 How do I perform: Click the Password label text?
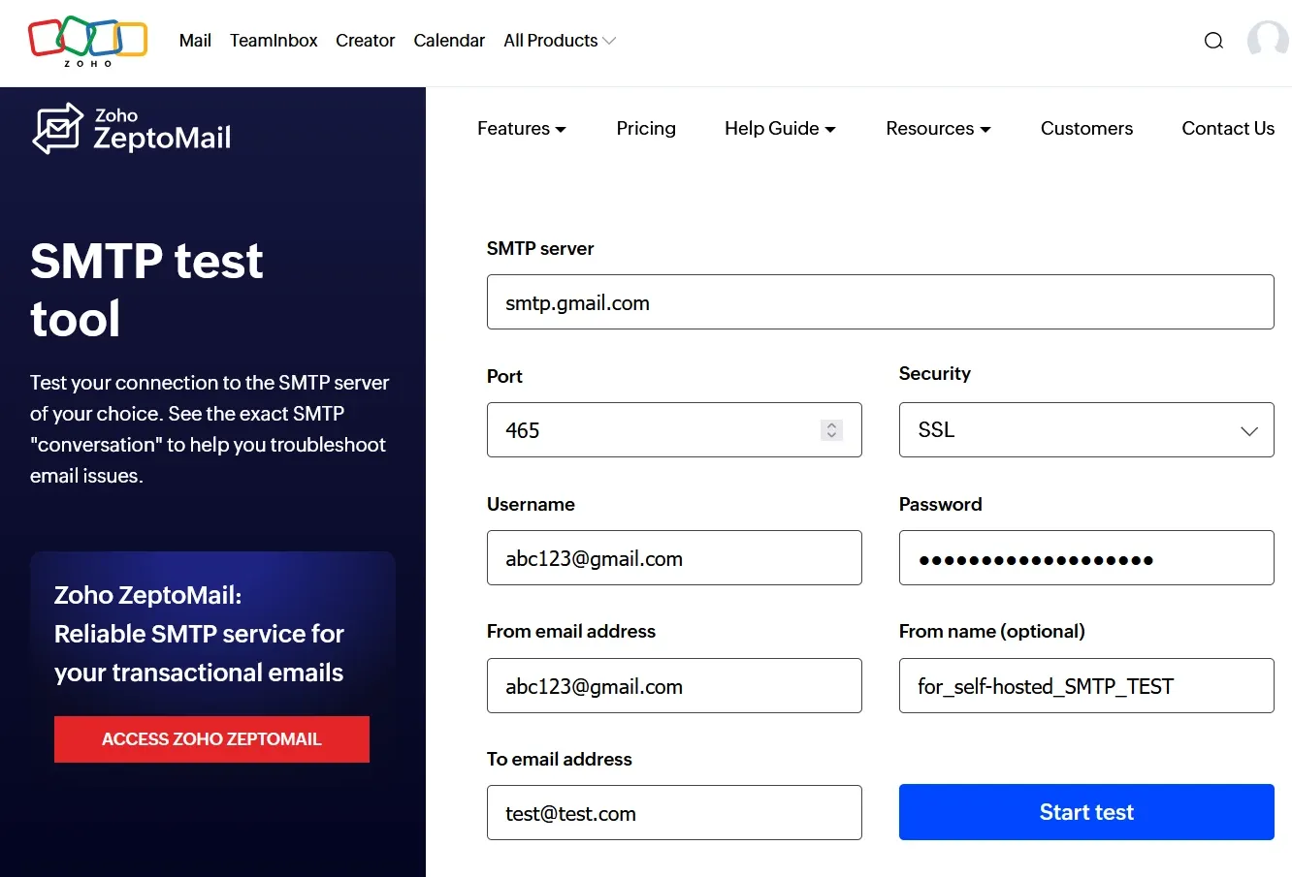(940, 504)
